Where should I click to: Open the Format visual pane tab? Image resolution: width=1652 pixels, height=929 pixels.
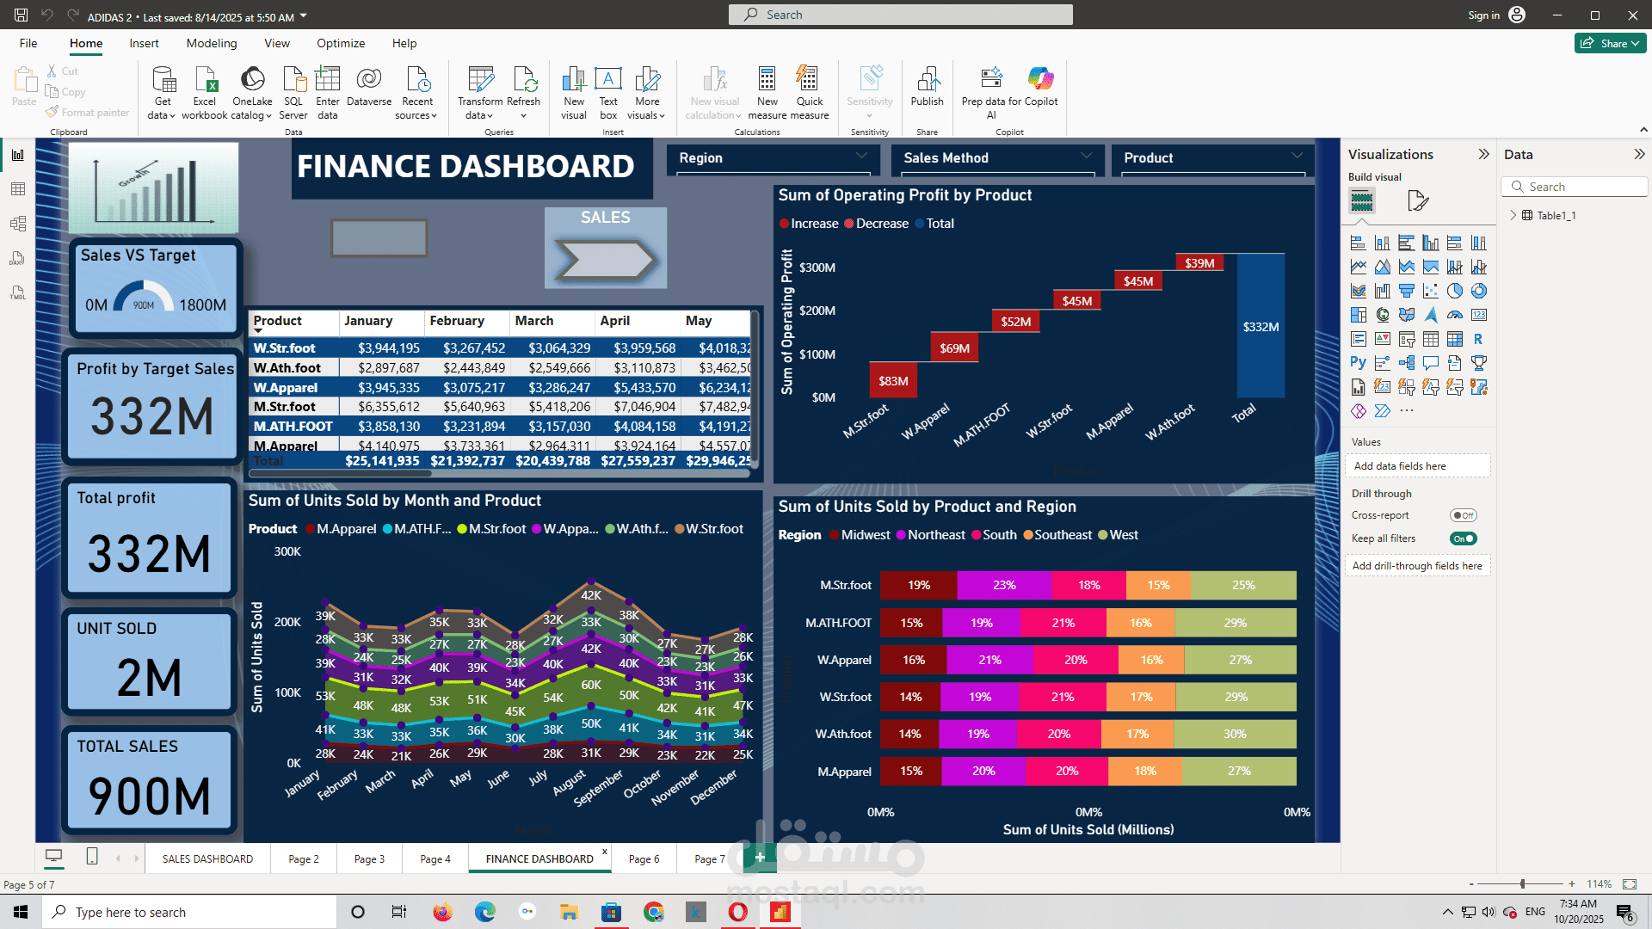[x=1418, y=201]
